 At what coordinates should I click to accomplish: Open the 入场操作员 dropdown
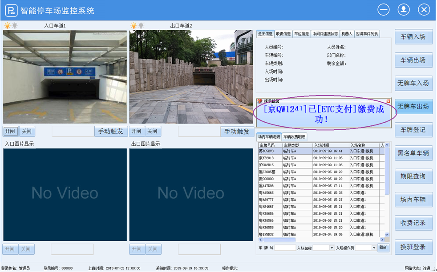pyautogui.click(x=374, y=248)
